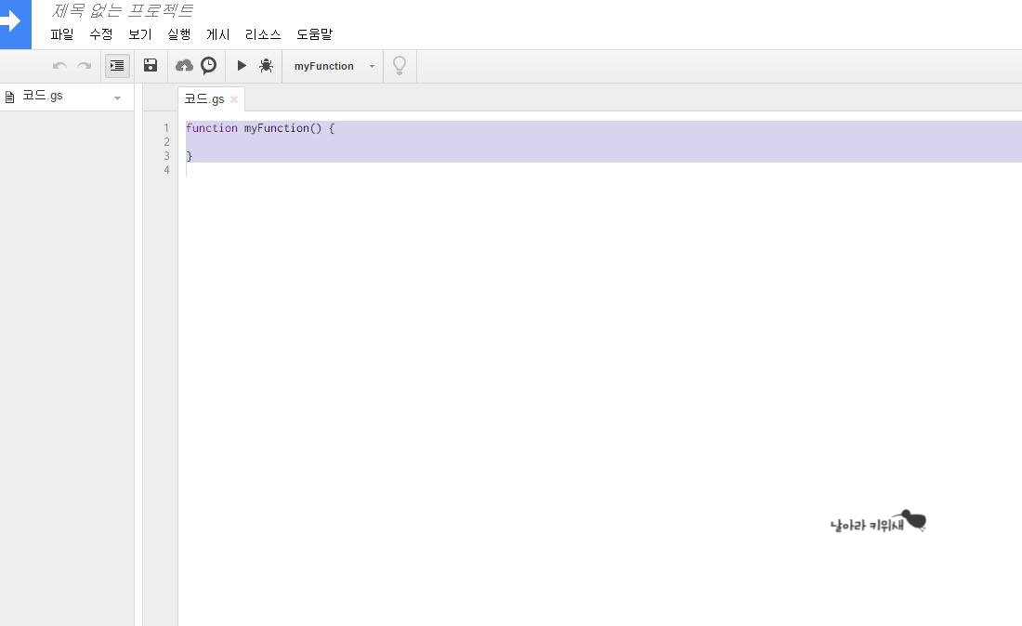Viewport: 1022px width, 626px height.
Task: Open current project triggers clock icon
Action: click(208, 65)
